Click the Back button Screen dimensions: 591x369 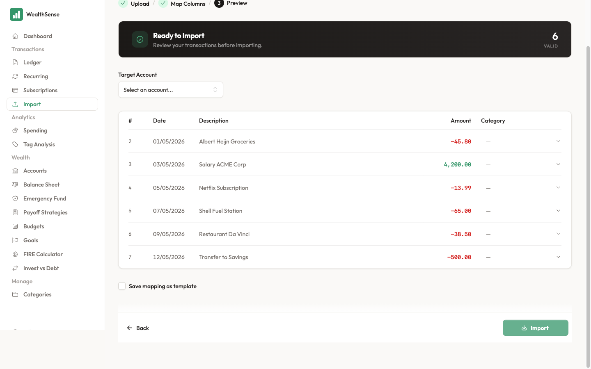click(138, 328)
